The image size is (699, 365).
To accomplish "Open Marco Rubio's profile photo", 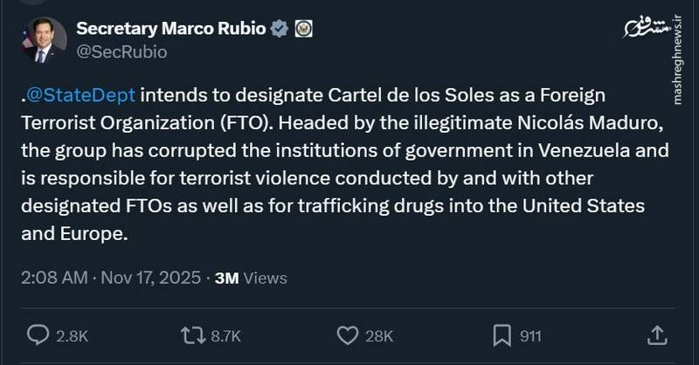I will tap(42, 40).
